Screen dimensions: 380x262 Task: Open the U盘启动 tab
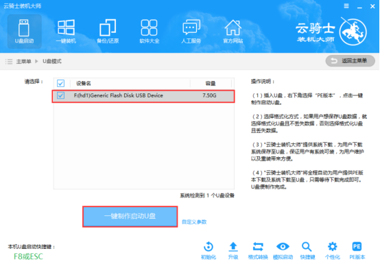coord(24,32)
